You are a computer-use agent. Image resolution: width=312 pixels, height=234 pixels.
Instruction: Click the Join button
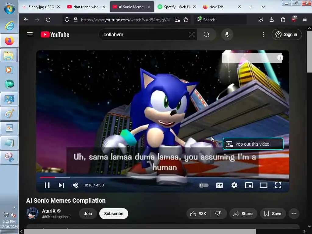click(88, 214)
